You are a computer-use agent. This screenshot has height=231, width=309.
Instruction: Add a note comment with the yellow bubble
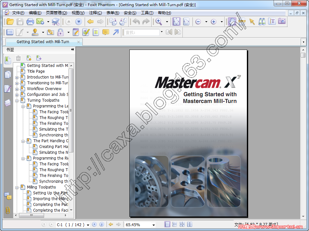point(106,32)
